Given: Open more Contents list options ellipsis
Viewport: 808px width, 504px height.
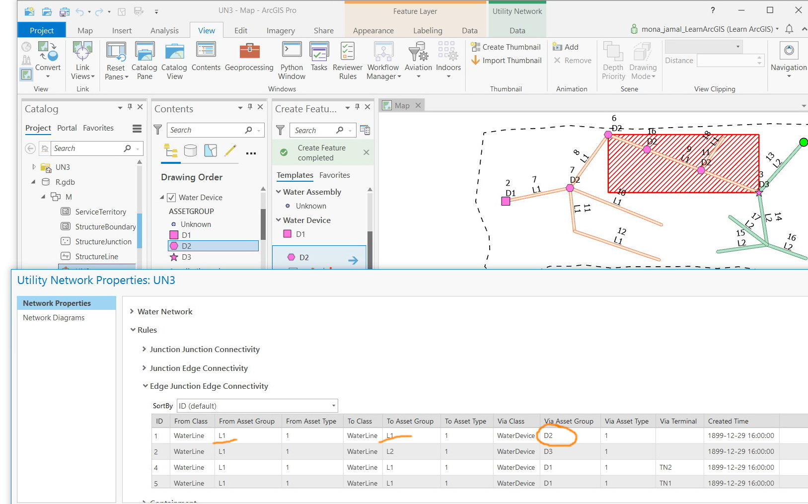Looking at the screenshot, I should 251,153.
